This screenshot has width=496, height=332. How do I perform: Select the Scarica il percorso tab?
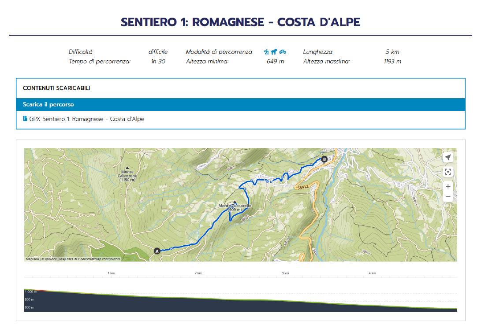pyautogui.click(x=48, y=105)
